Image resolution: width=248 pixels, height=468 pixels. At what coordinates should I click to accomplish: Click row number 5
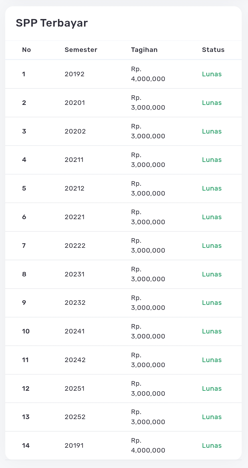24,188
